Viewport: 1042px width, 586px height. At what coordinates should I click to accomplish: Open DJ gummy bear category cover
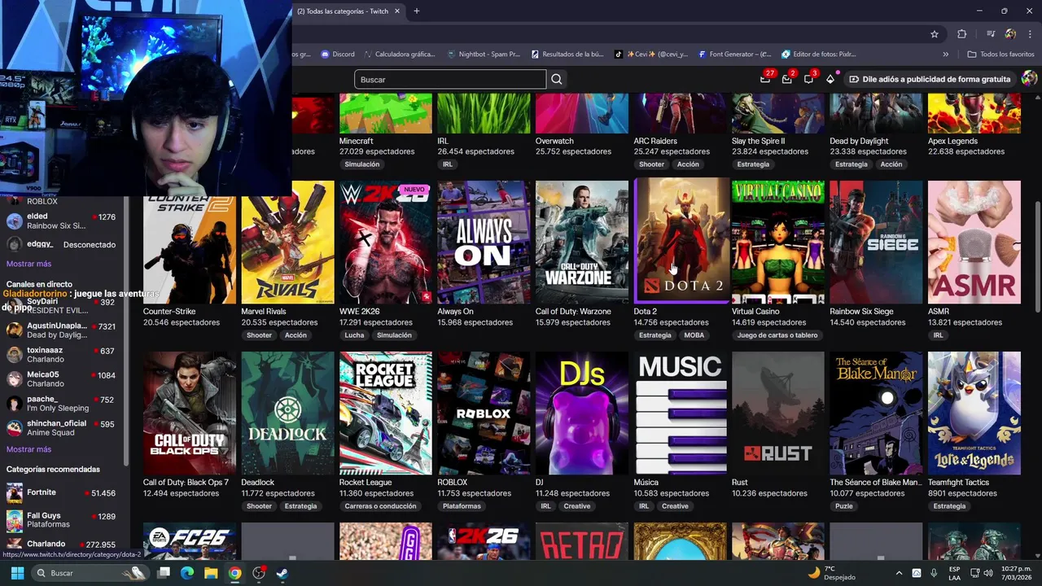point(581,413)
